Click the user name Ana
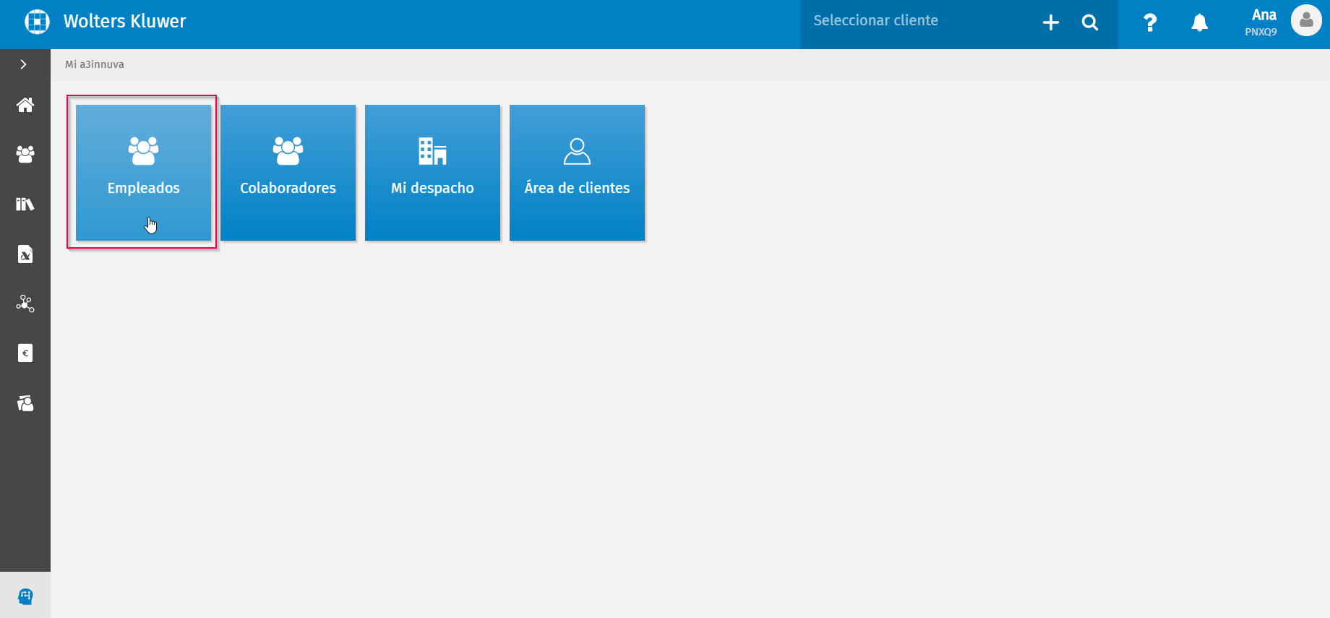 coord(1264,15)
